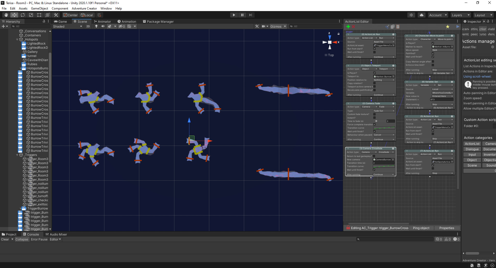Run the ActionList with blue play arrow
496x268 pixels.
pyautogui.click(x=458, y=27)
